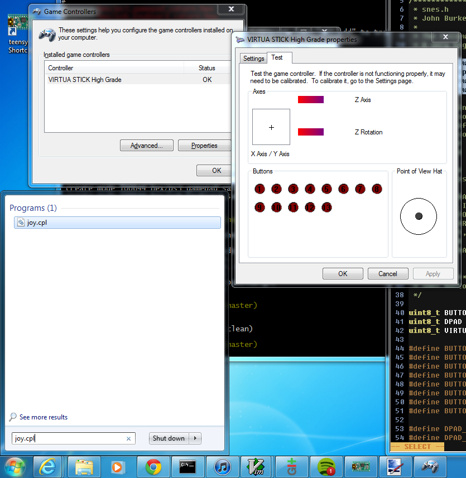Open the teensy shortcut desktop icon
The image size is (466, 478).
(18, 34)
